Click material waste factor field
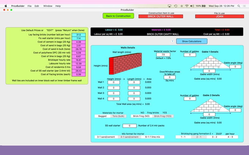 point(163,55)
